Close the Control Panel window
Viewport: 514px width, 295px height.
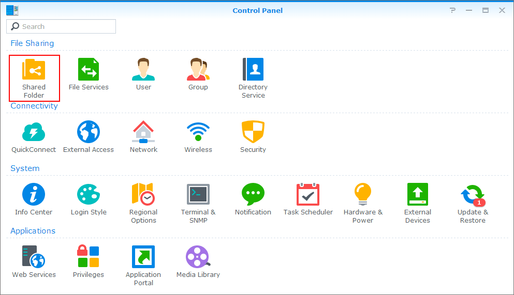(502, 10)
